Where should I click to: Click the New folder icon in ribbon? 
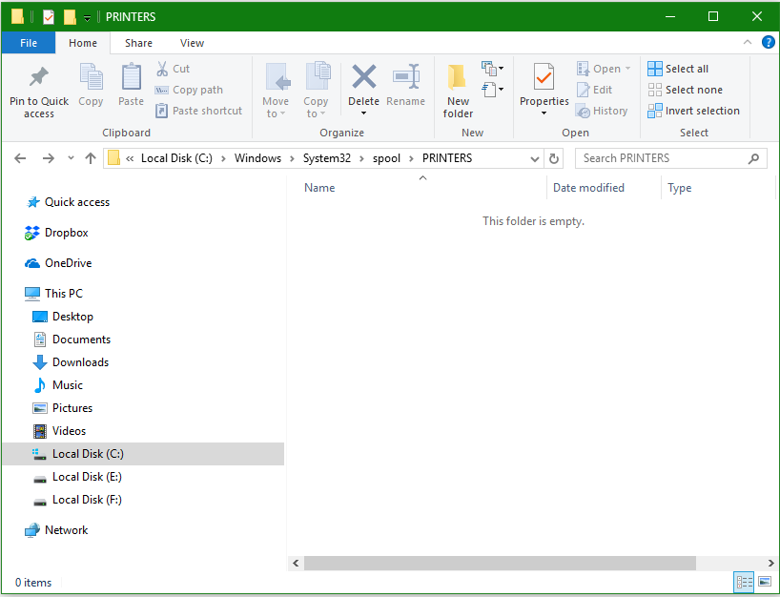[458, 77]
